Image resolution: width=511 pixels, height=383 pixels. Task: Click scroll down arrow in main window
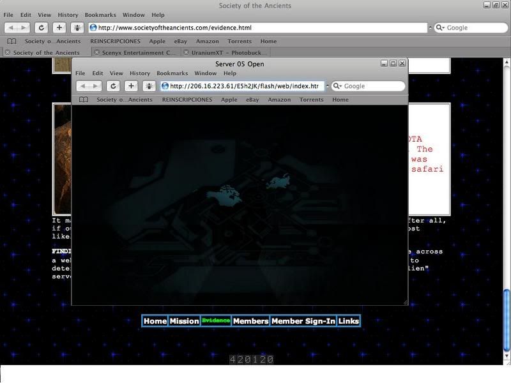pyautogui.click(x=507, y=356)
